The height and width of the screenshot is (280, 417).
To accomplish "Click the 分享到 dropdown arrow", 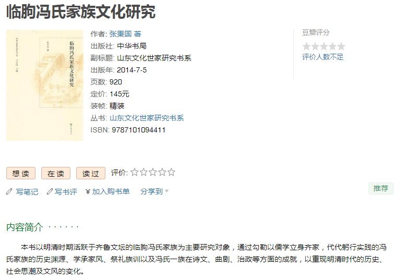I will click(167, 191).
